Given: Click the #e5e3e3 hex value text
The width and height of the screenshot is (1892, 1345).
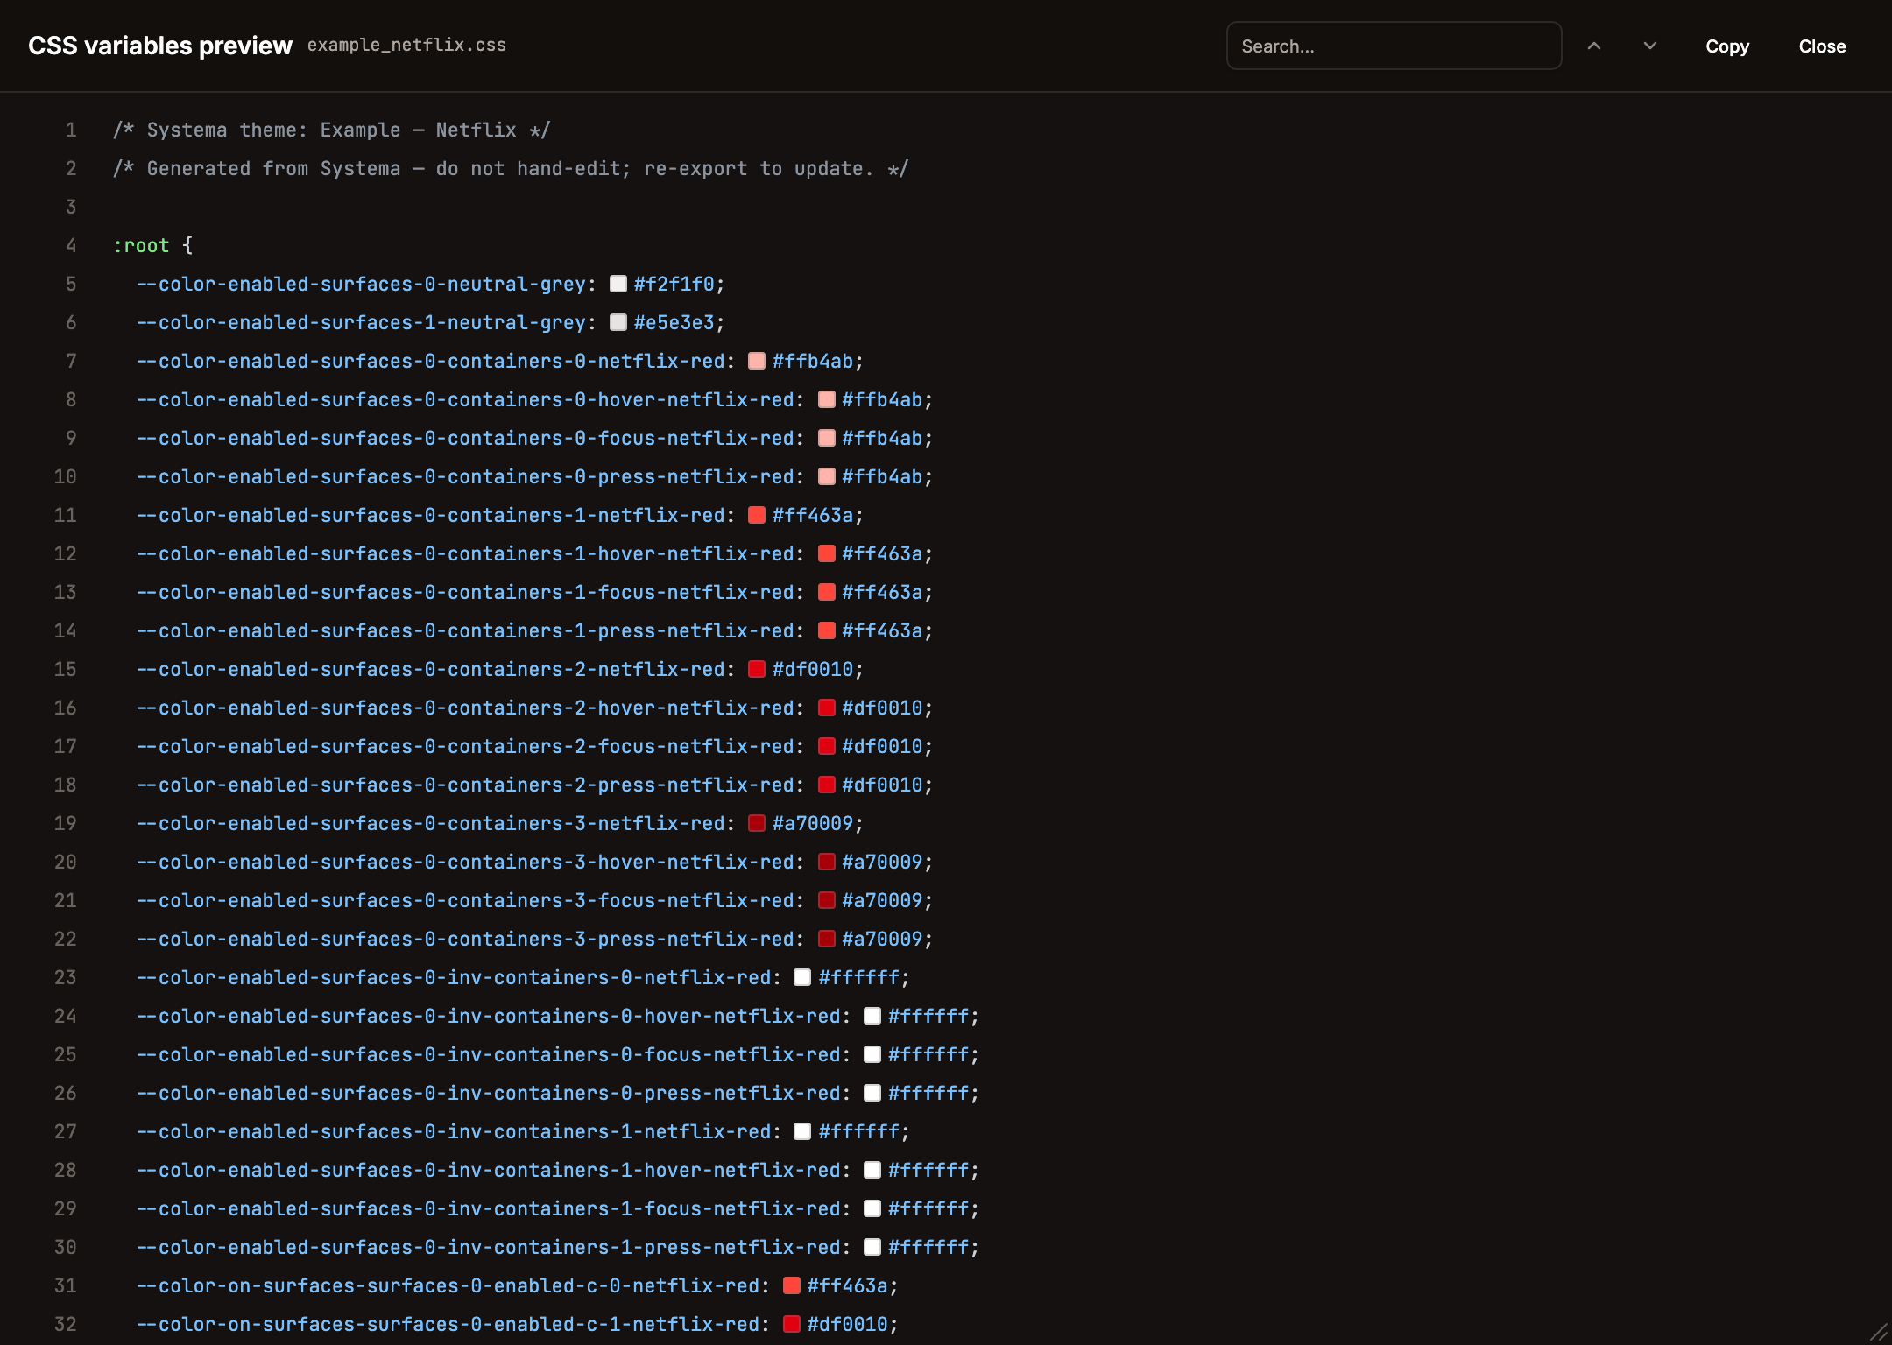Looking at the screenshot, I should pyautogui.click(x=674, y=322).
